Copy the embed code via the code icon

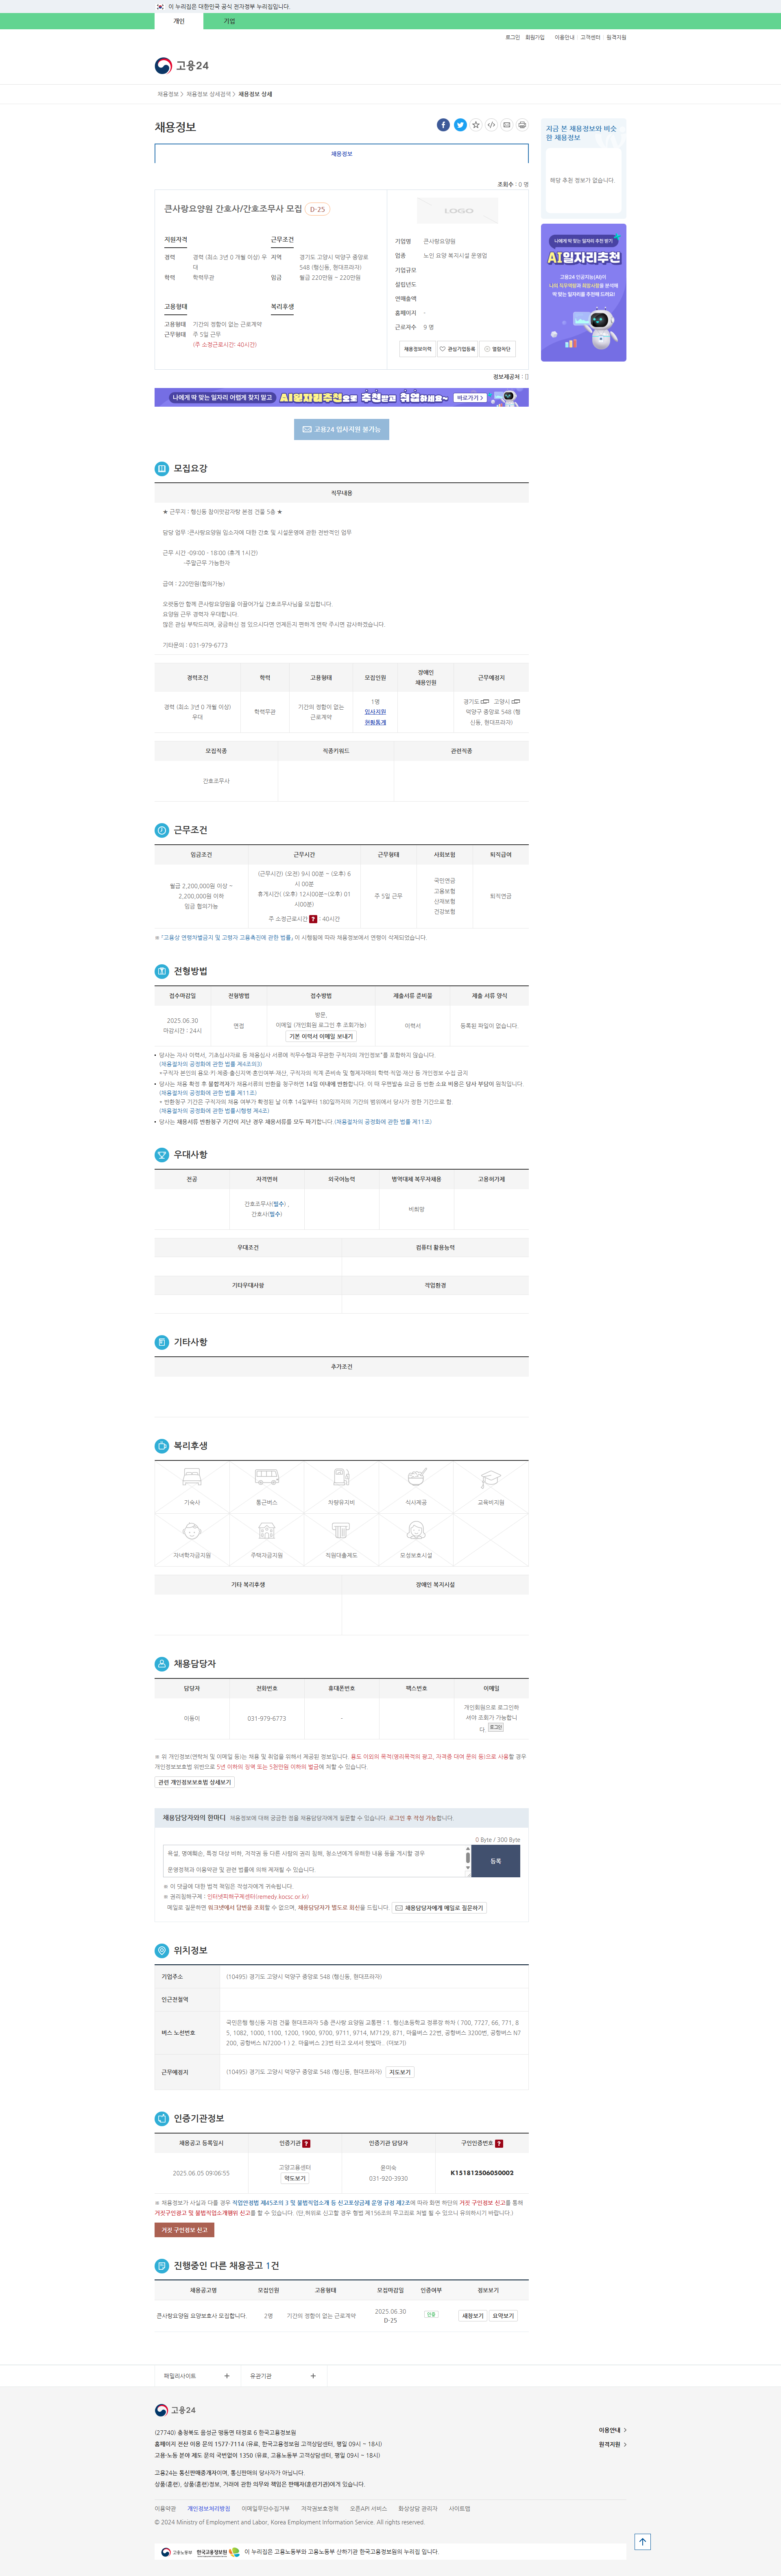[491, 125]
